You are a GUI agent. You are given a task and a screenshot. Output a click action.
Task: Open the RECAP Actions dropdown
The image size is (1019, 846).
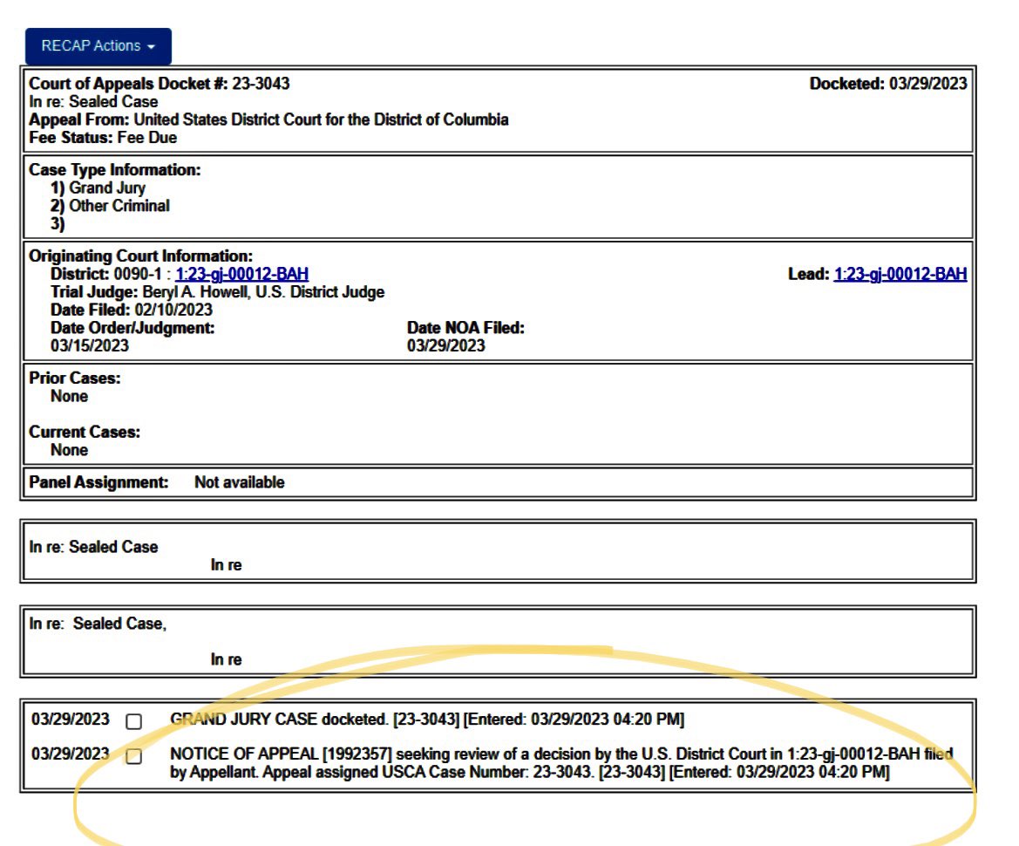(99, 46)
